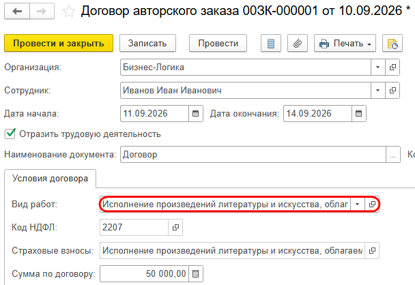This screenshot has width=415, height=285.
Task: Click Страховые взносы field
Action: coord(232,250)
